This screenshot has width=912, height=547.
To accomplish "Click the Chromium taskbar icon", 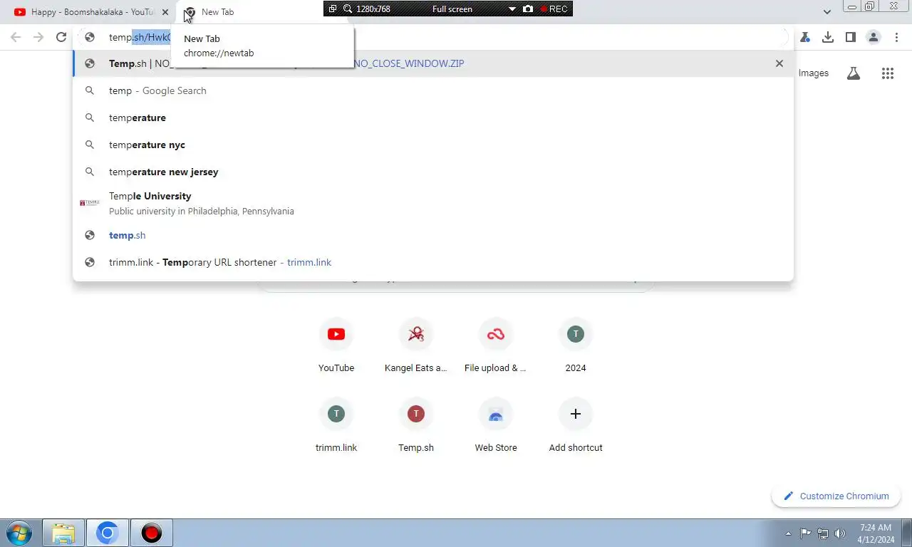I will coord(108,533).
